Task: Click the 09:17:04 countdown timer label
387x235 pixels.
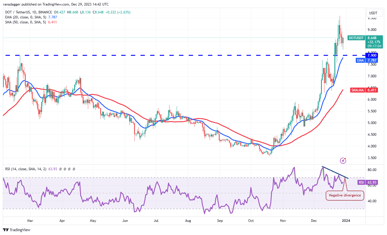Action: (x=374, y=46)
